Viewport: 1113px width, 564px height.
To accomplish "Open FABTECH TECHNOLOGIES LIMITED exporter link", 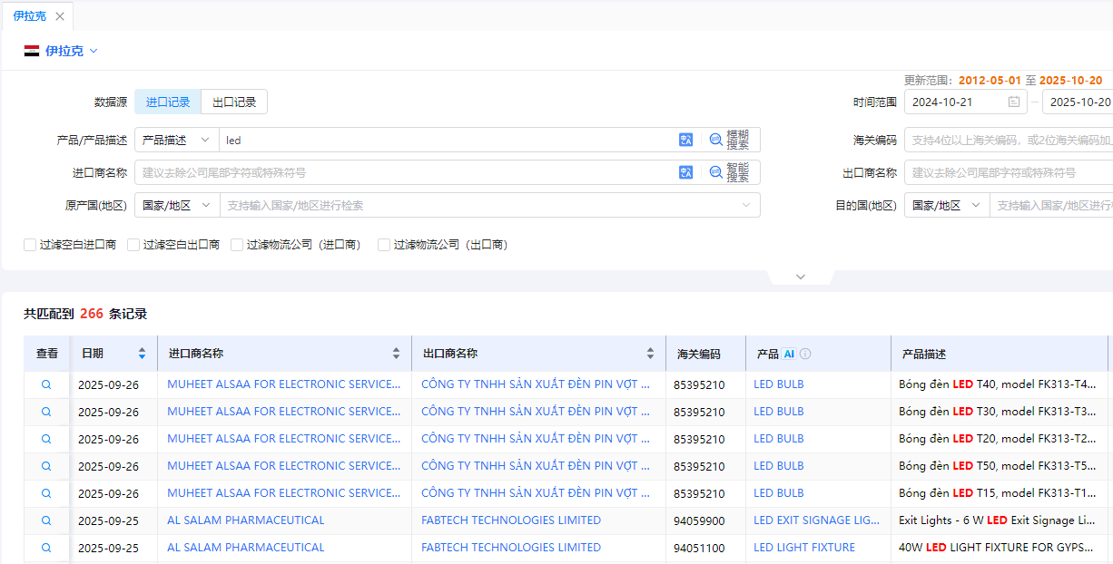I will [x=510, y=520].
